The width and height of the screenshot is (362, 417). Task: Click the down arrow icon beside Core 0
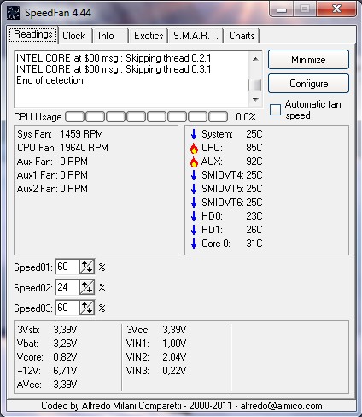[194, 244]
